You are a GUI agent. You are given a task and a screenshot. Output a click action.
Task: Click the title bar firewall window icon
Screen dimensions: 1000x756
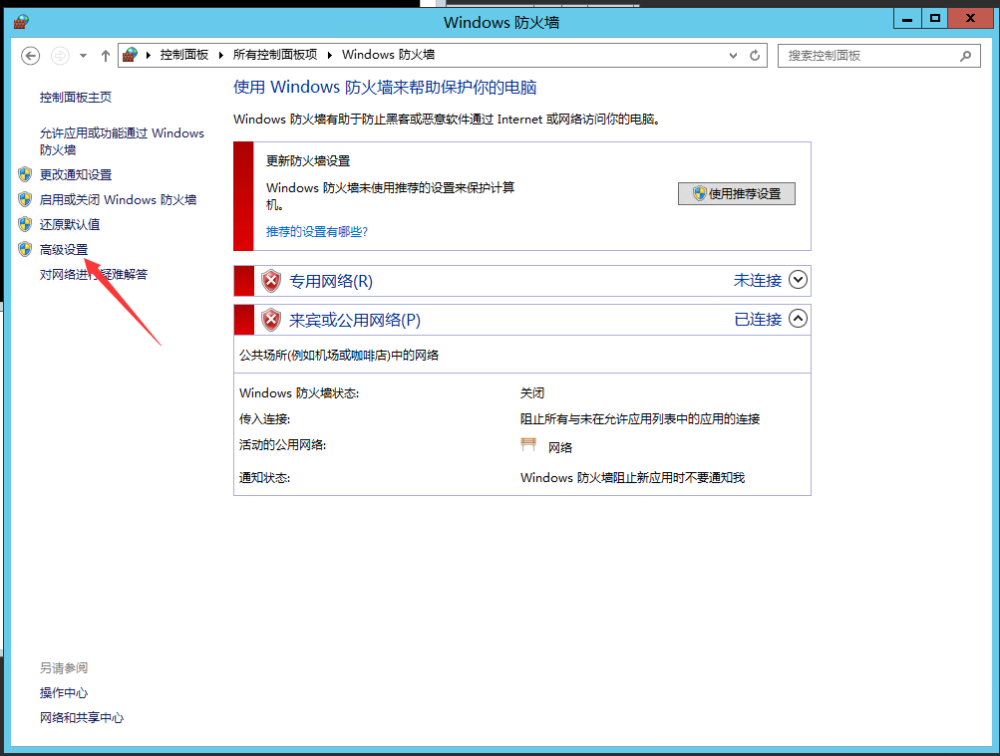[21, 22]
